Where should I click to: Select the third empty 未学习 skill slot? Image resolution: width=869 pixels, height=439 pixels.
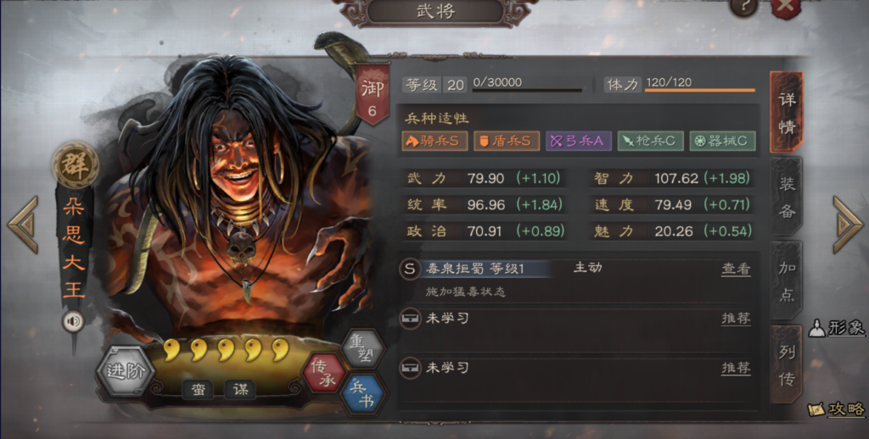pos(576,368)
